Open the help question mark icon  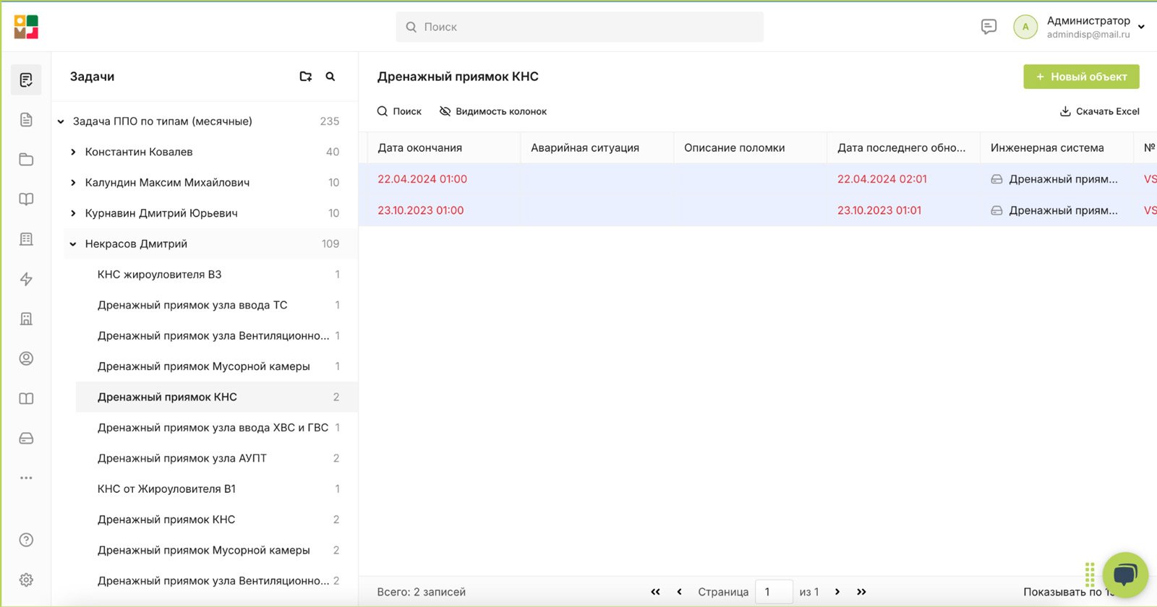coord(26,540)
